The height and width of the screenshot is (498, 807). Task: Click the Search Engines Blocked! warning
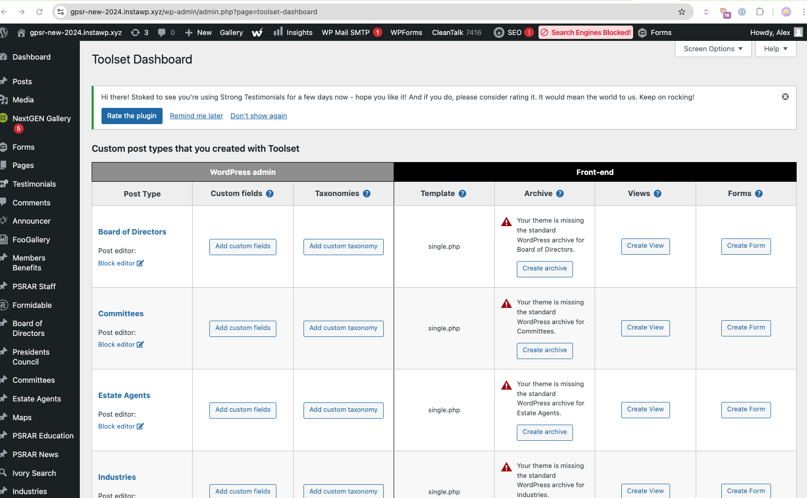pos(586,33)
